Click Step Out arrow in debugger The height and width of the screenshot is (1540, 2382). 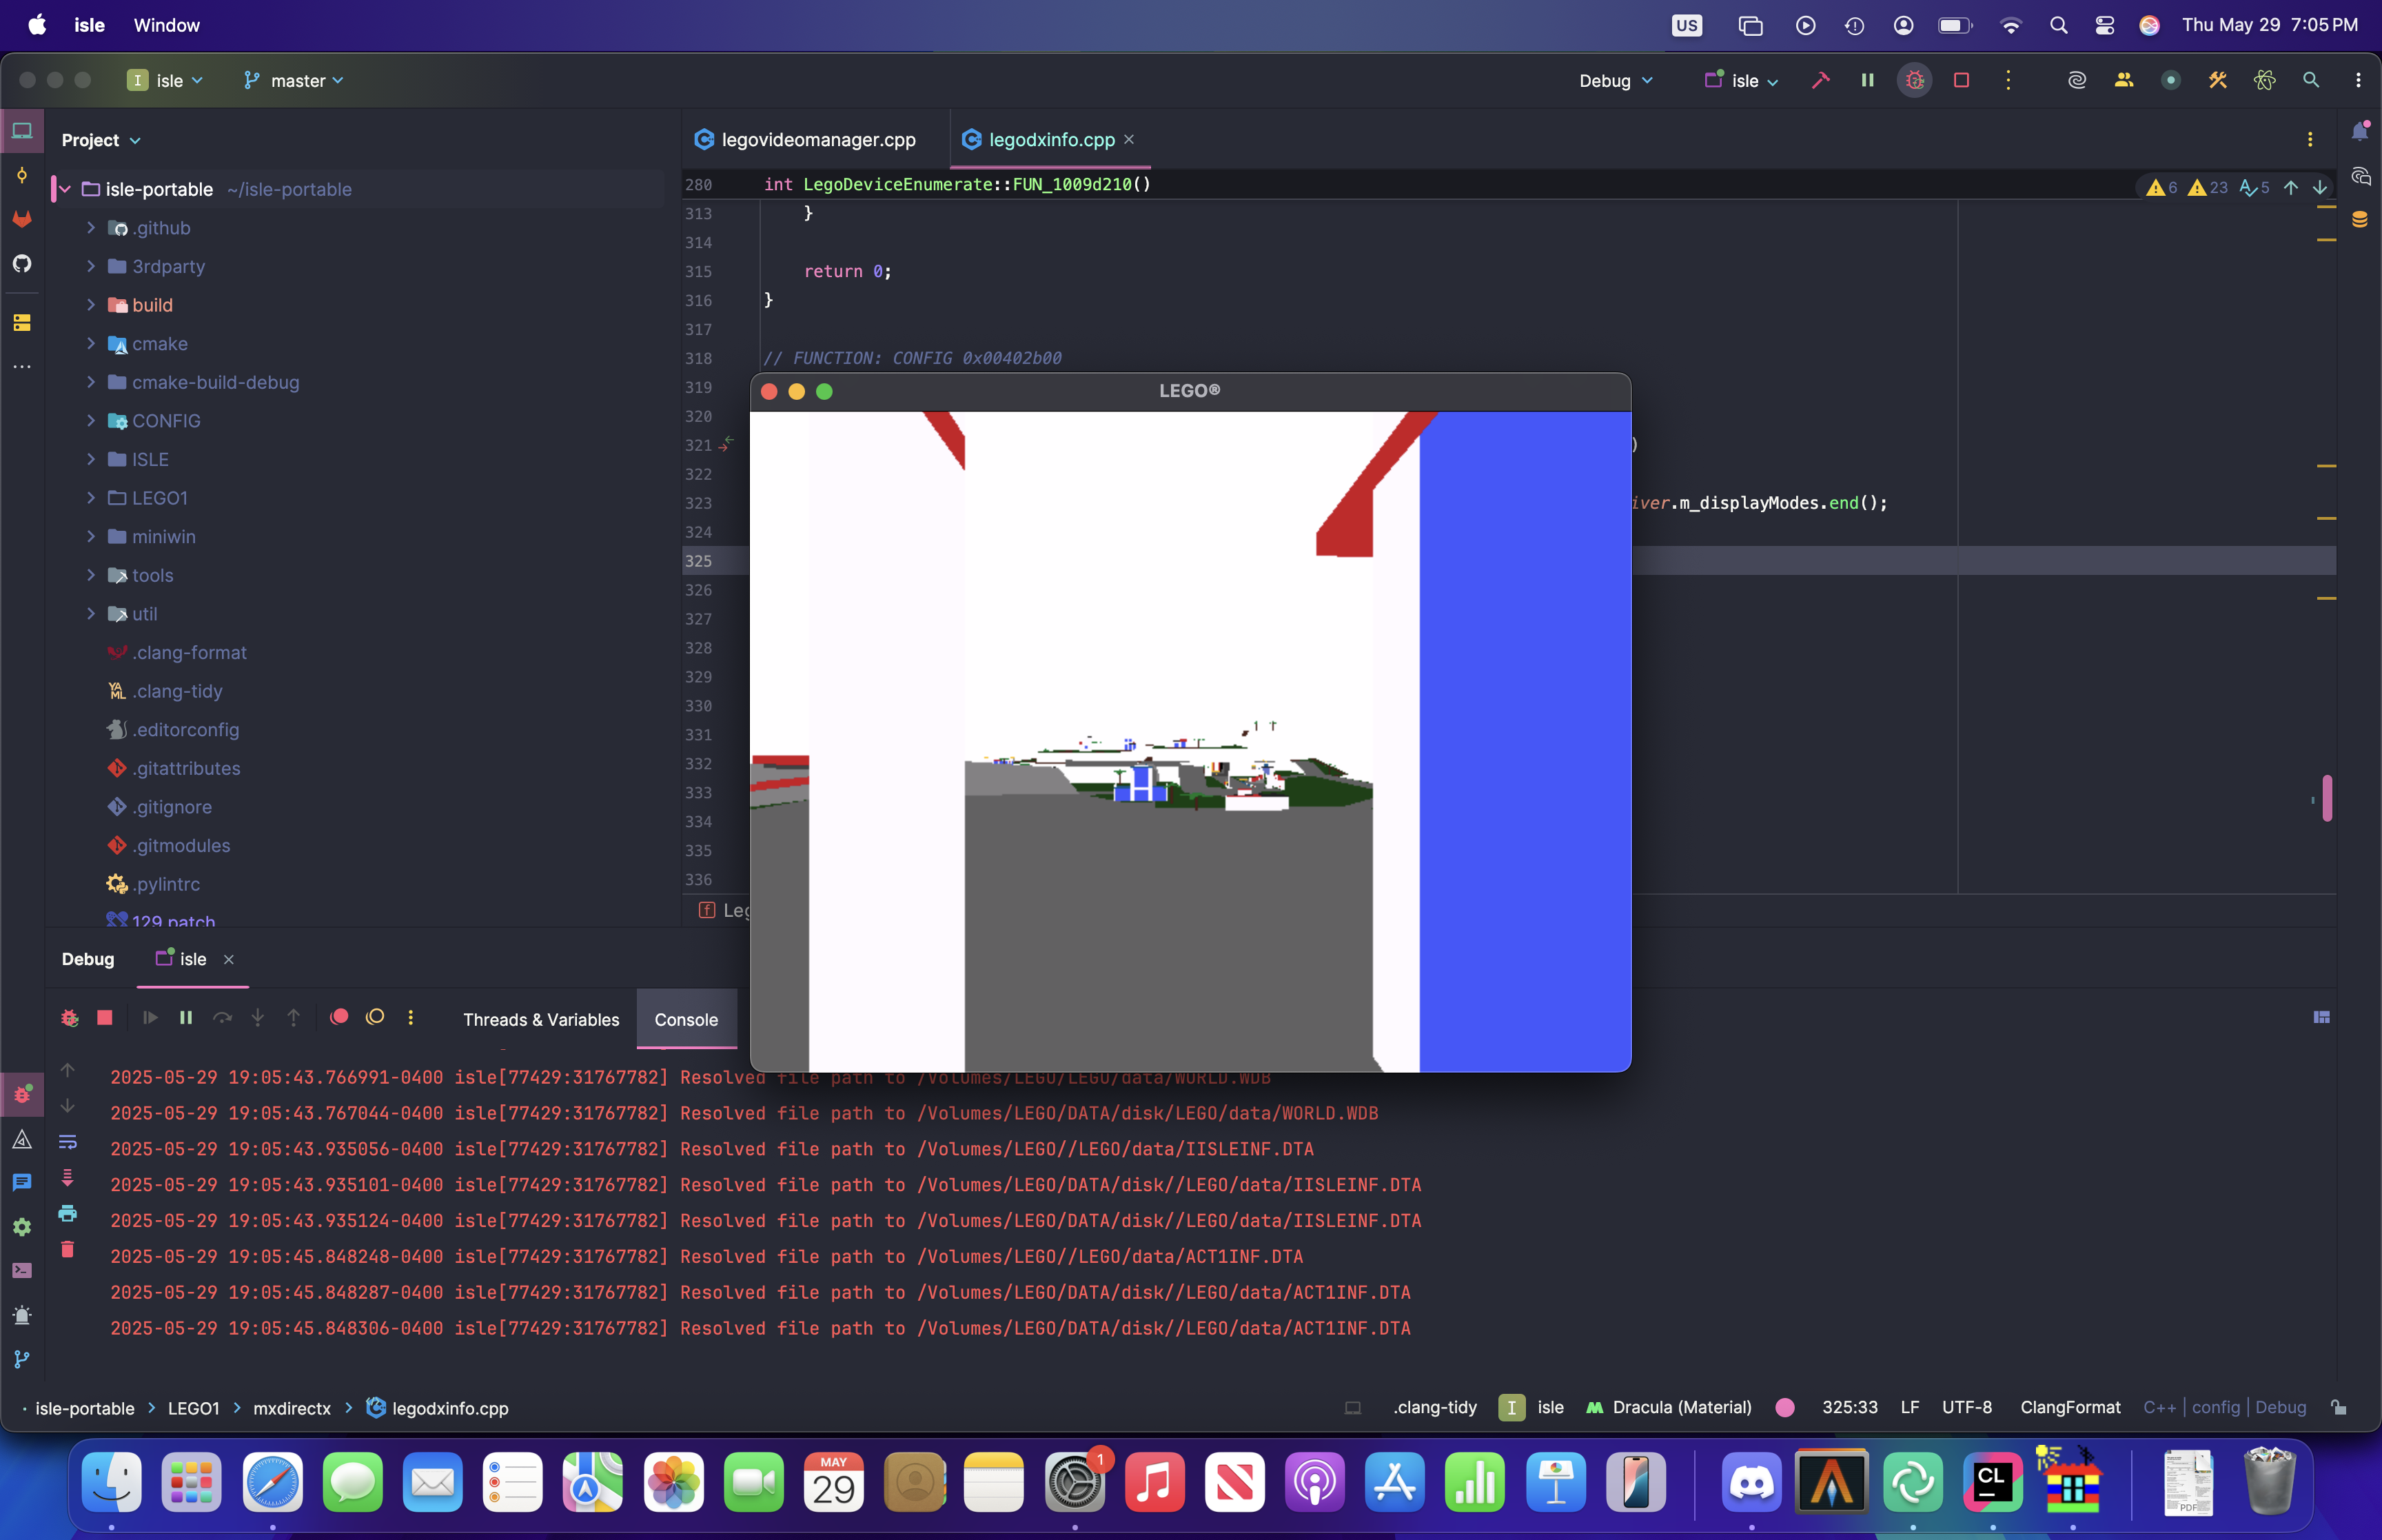coord(293,1017)
